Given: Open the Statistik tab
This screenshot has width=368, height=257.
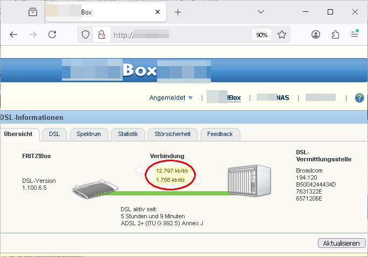Looking at the screenshot, I should point(128,134).
